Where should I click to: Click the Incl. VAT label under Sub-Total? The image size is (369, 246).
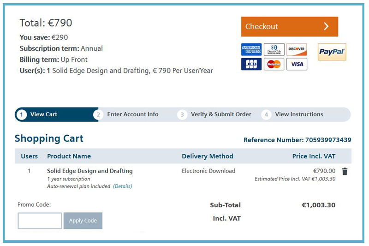[226, 218]
